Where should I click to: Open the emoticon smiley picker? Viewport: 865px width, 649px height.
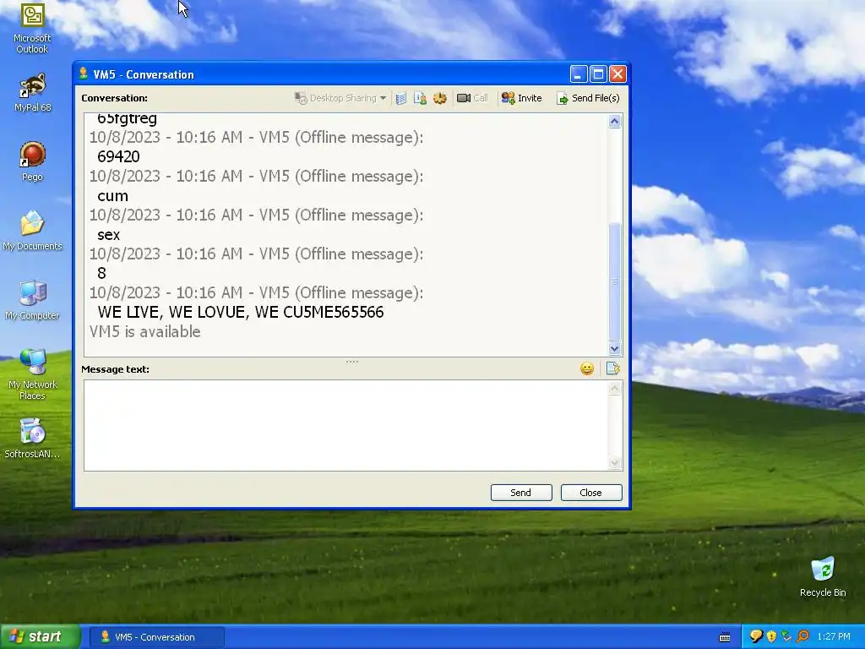(x=587, y=368)
